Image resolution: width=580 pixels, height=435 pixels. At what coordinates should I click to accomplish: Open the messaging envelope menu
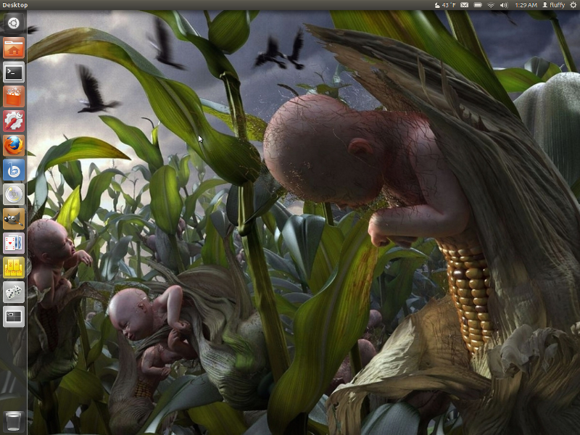pos(464,5)
